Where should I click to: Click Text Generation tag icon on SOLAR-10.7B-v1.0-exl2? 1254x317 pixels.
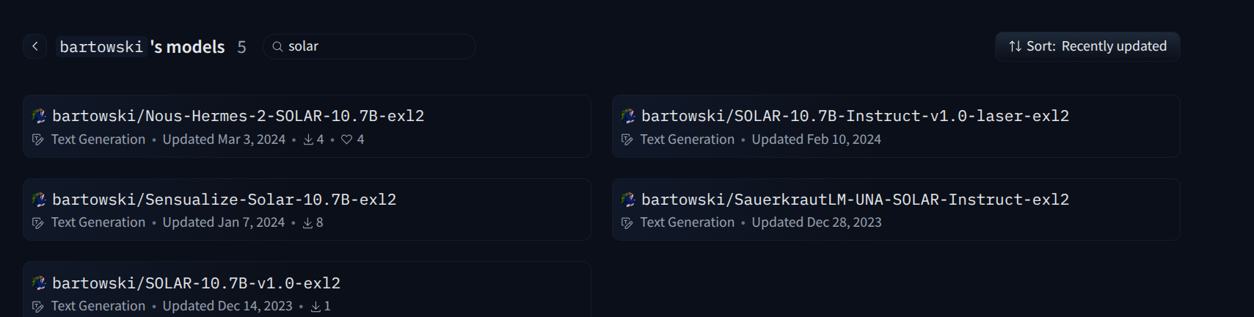pyautogui.click(x=38, y=306)
